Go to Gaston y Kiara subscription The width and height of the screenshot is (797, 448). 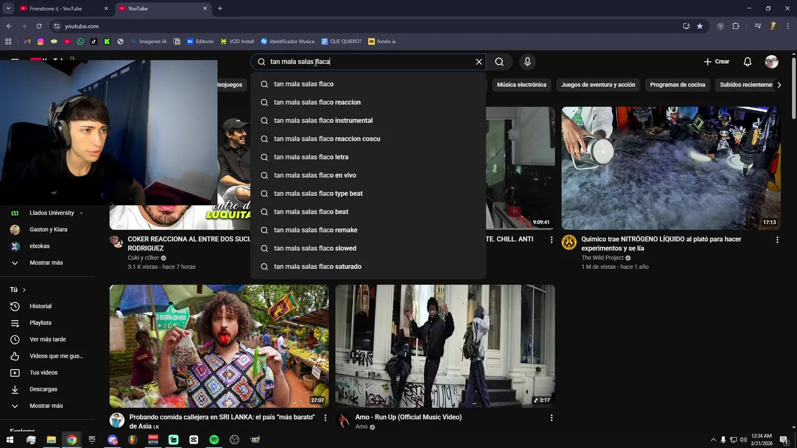(47, 230)
